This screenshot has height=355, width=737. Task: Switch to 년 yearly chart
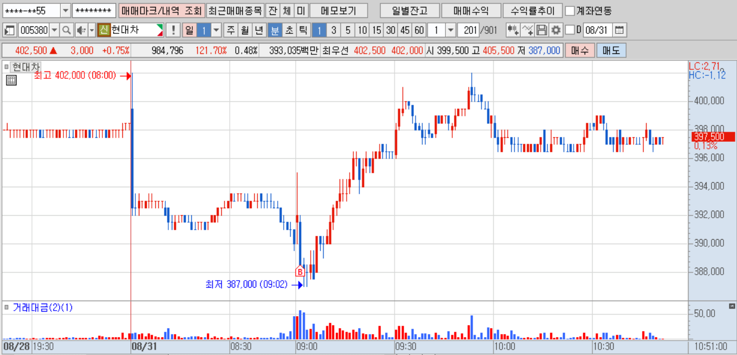click(x=259, y=30)
